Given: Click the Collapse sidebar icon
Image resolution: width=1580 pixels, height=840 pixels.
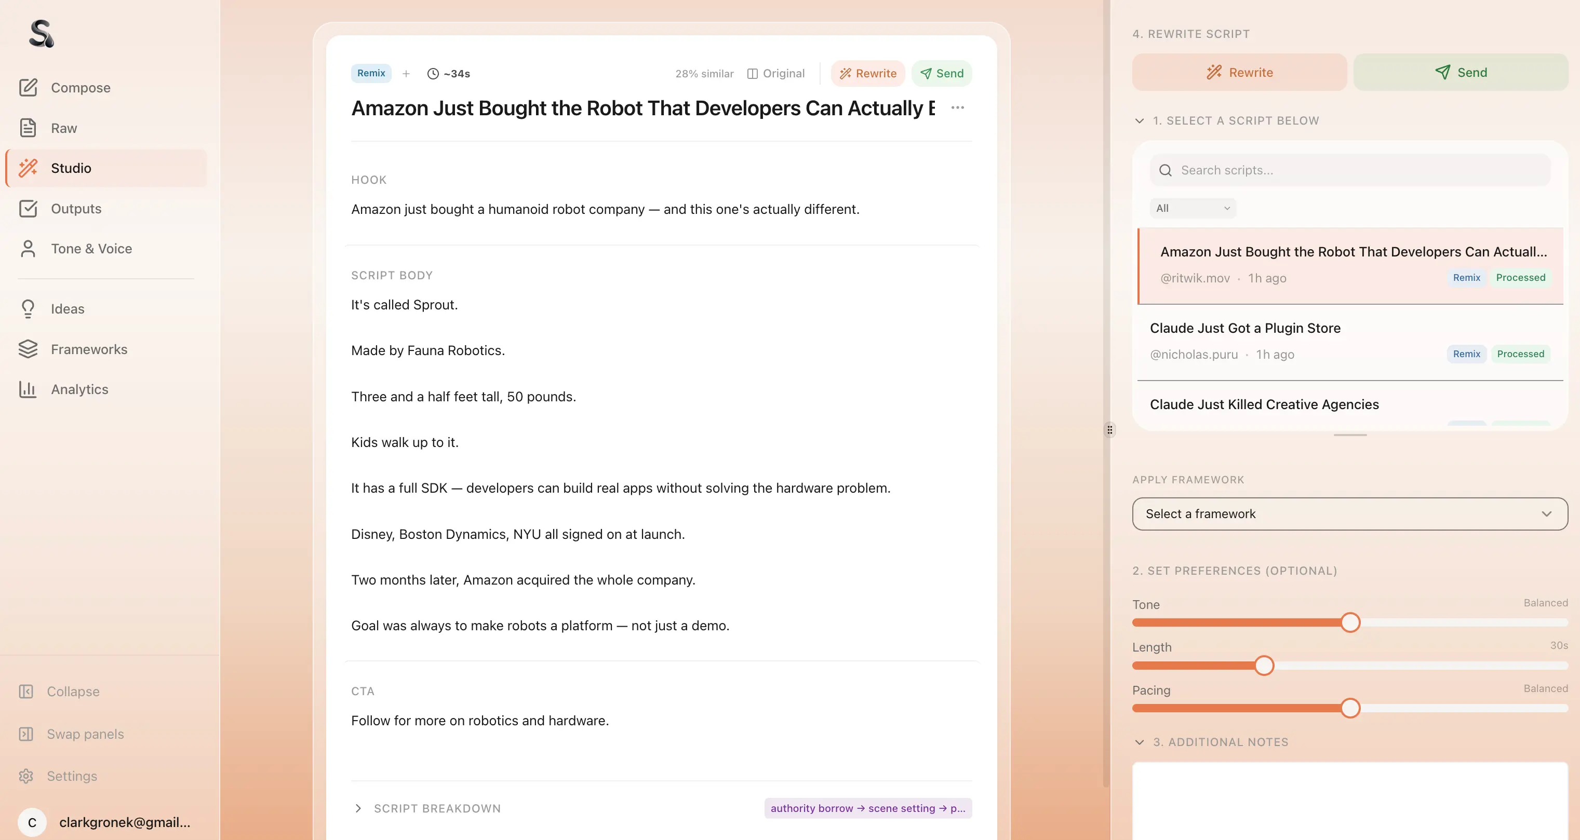Looking at the screenshot, I should point(26,692).
